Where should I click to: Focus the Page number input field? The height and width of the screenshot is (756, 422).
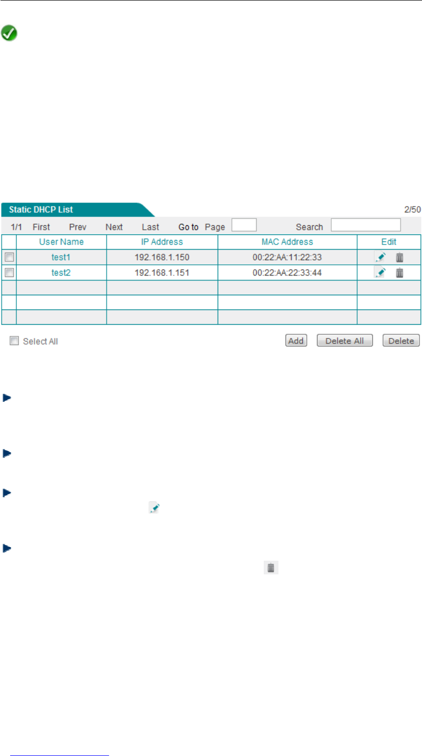pyautogui.click(x=244, y=225)
